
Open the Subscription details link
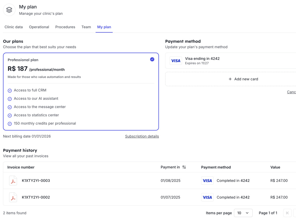pyautogui.click(x=142, y=136)
